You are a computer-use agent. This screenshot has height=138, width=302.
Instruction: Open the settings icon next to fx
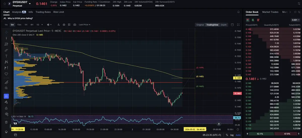pos(64,25)
